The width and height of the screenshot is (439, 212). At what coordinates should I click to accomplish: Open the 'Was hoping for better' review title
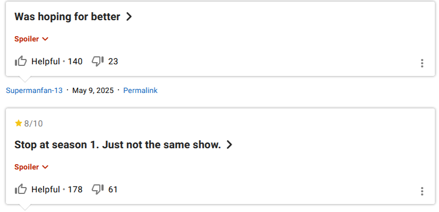[67, 17]
